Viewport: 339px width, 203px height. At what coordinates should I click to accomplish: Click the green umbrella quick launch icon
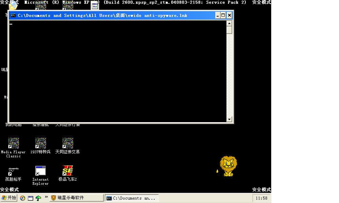[x=39, y=198]
